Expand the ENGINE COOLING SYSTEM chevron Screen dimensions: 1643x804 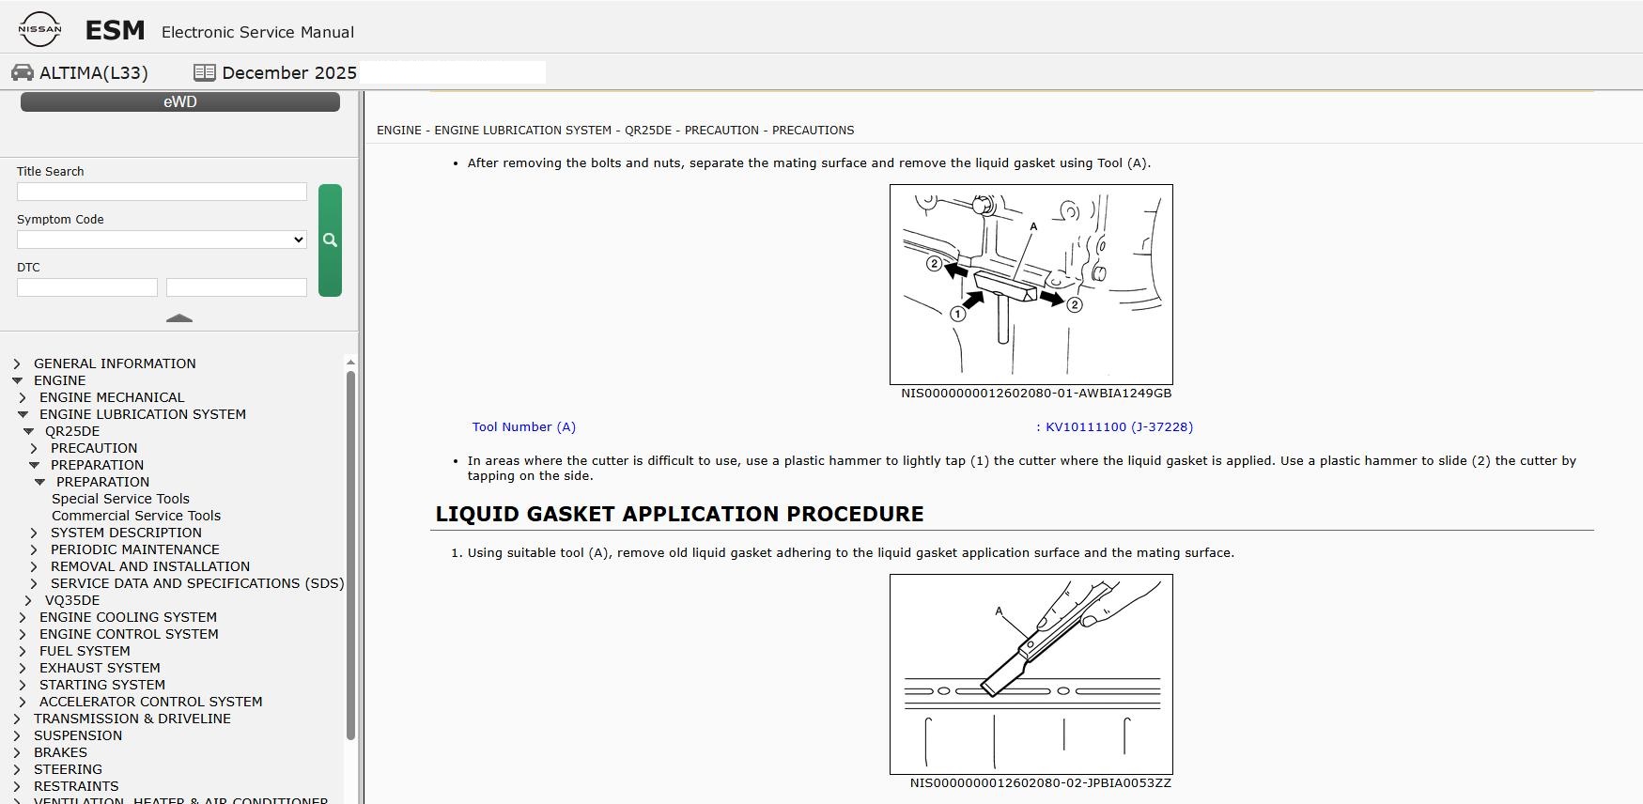23,617
